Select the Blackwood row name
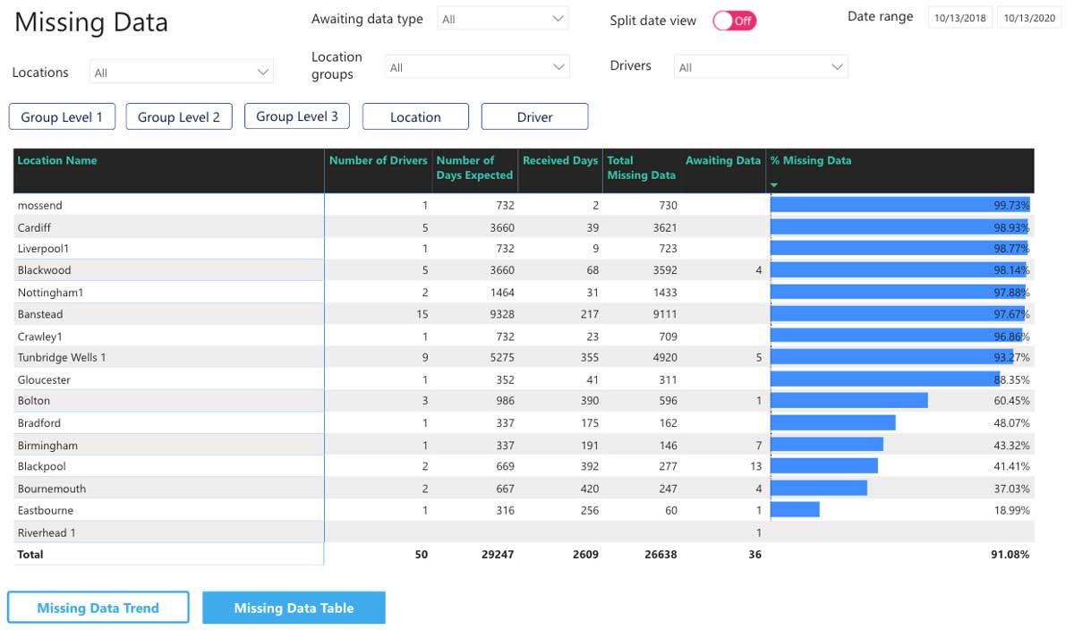 click(45, 270)
